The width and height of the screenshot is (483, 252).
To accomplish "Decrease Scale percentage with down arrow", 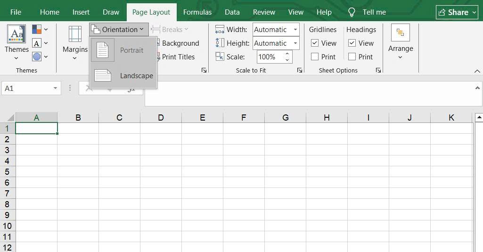I will pyautogui.click(x=287, y=60).
